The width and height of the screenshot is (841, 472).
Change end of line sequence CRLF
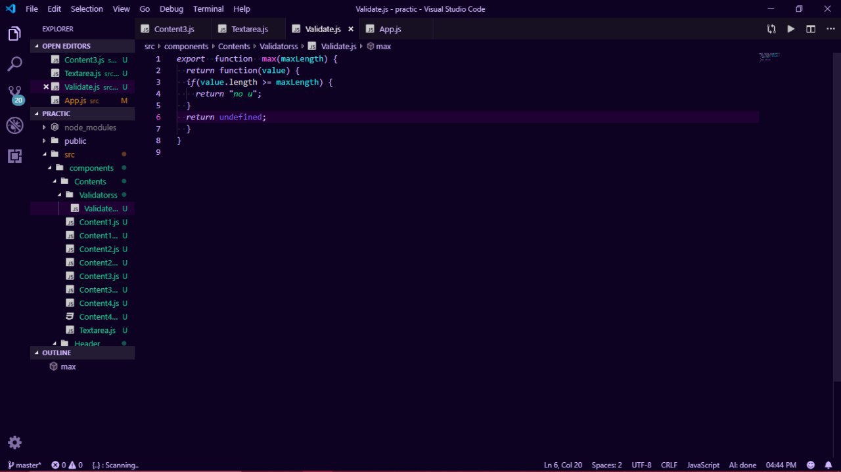coord(669,465)
